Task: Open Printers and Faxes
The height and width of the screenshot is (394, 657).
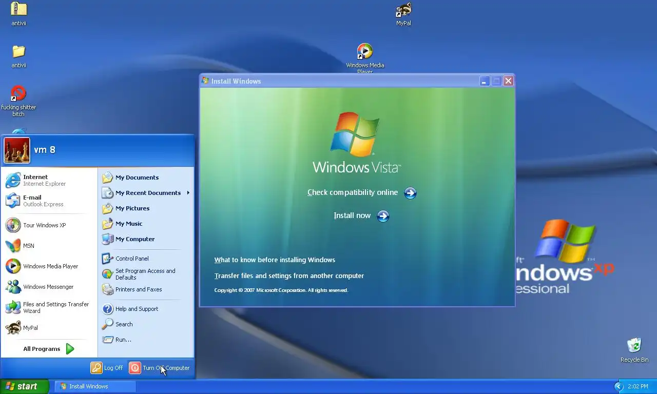Action: pyautogui.click(x=146, y=289)
